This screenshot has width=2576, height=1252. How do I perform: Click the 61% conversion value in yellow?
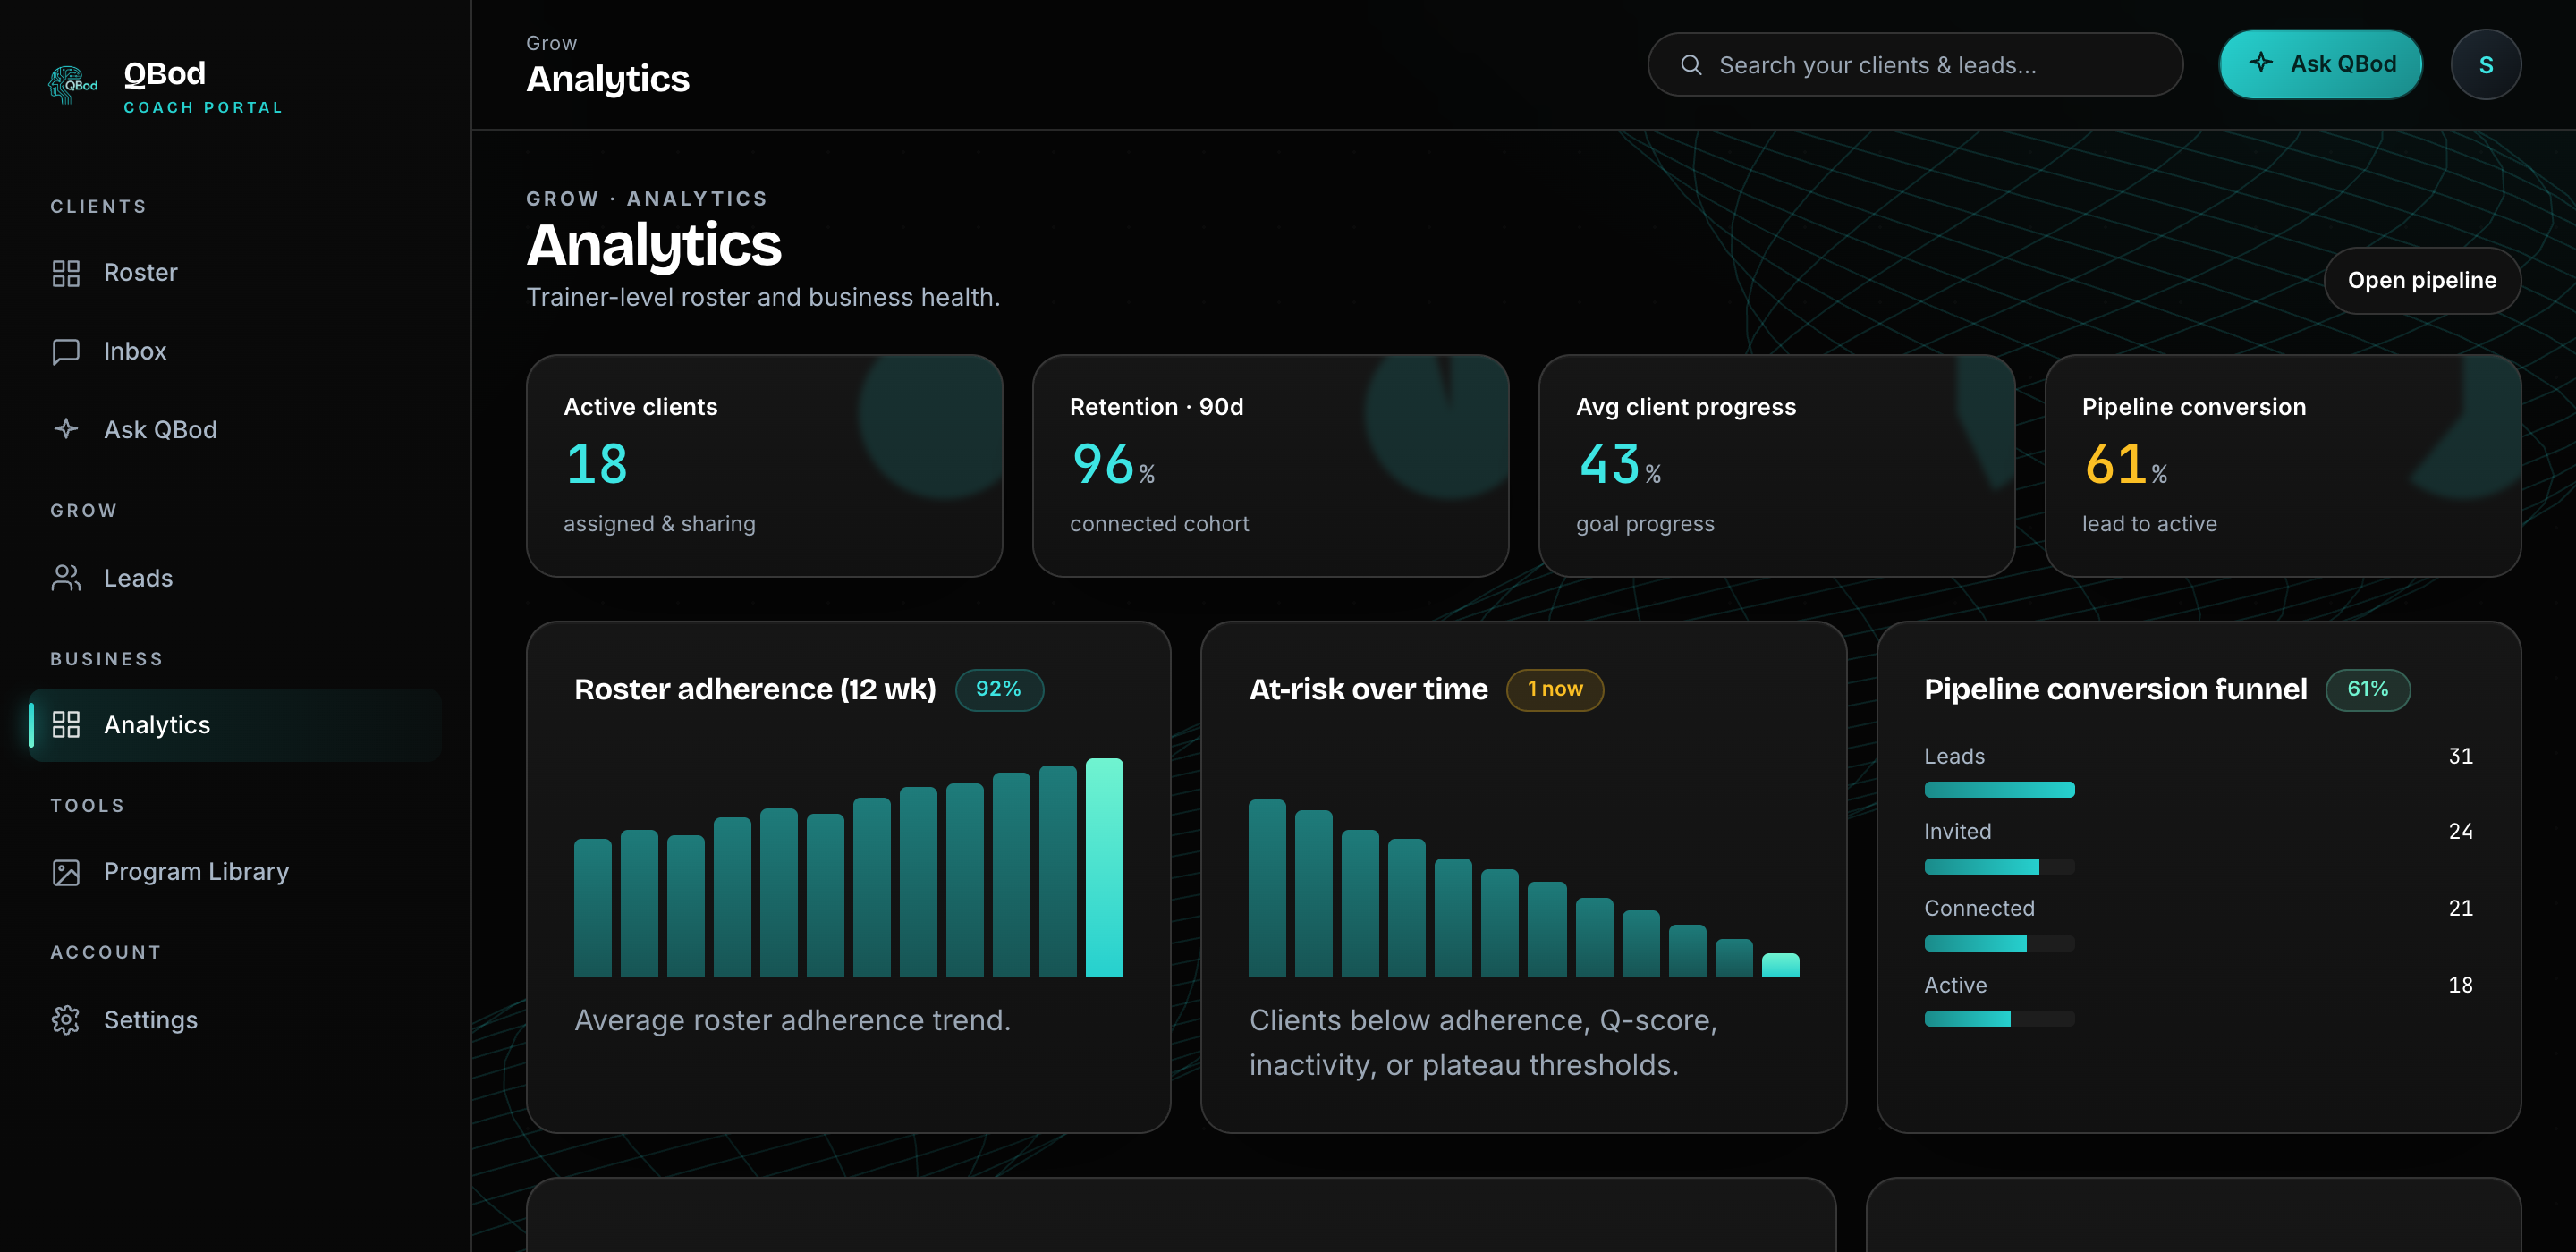click(2125, 464)
